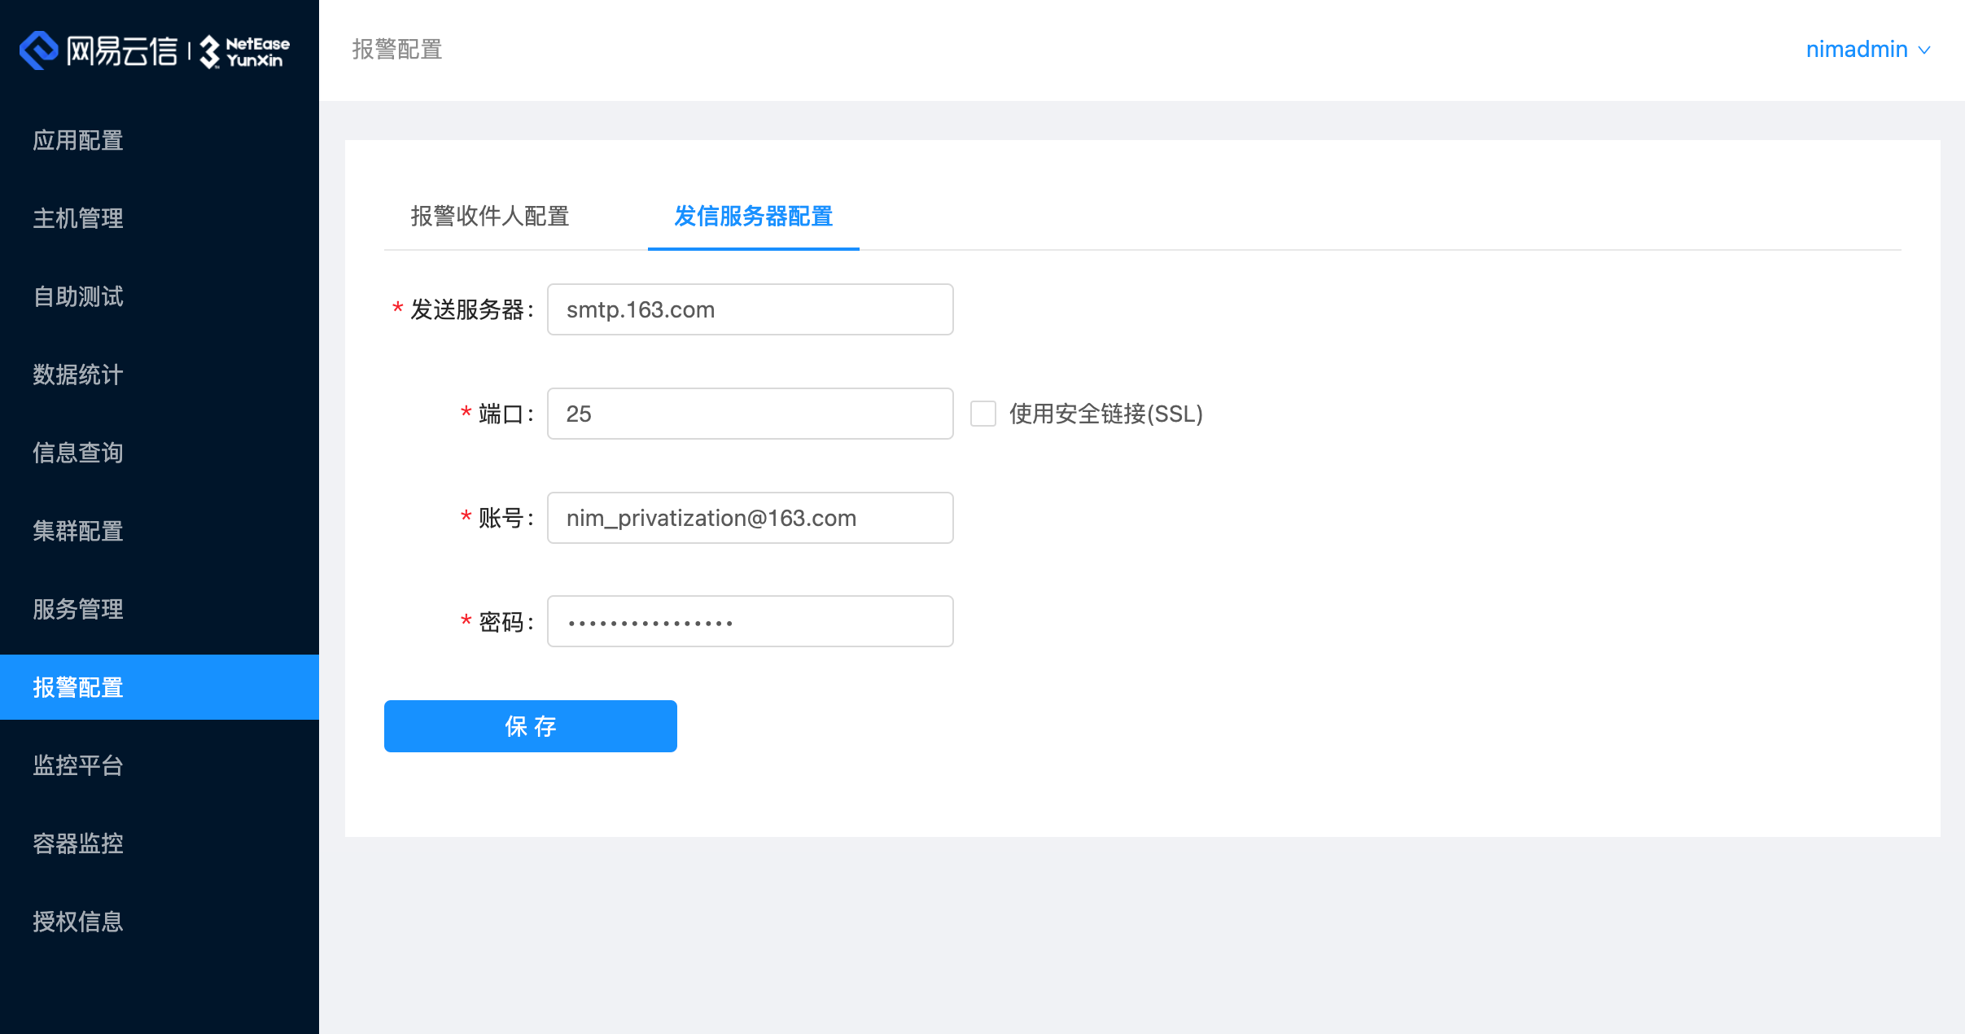The width and height of the screenshot is (1965, 1034).
Task: Open the 信息查询 sidebar section
Action: point(78,453)
